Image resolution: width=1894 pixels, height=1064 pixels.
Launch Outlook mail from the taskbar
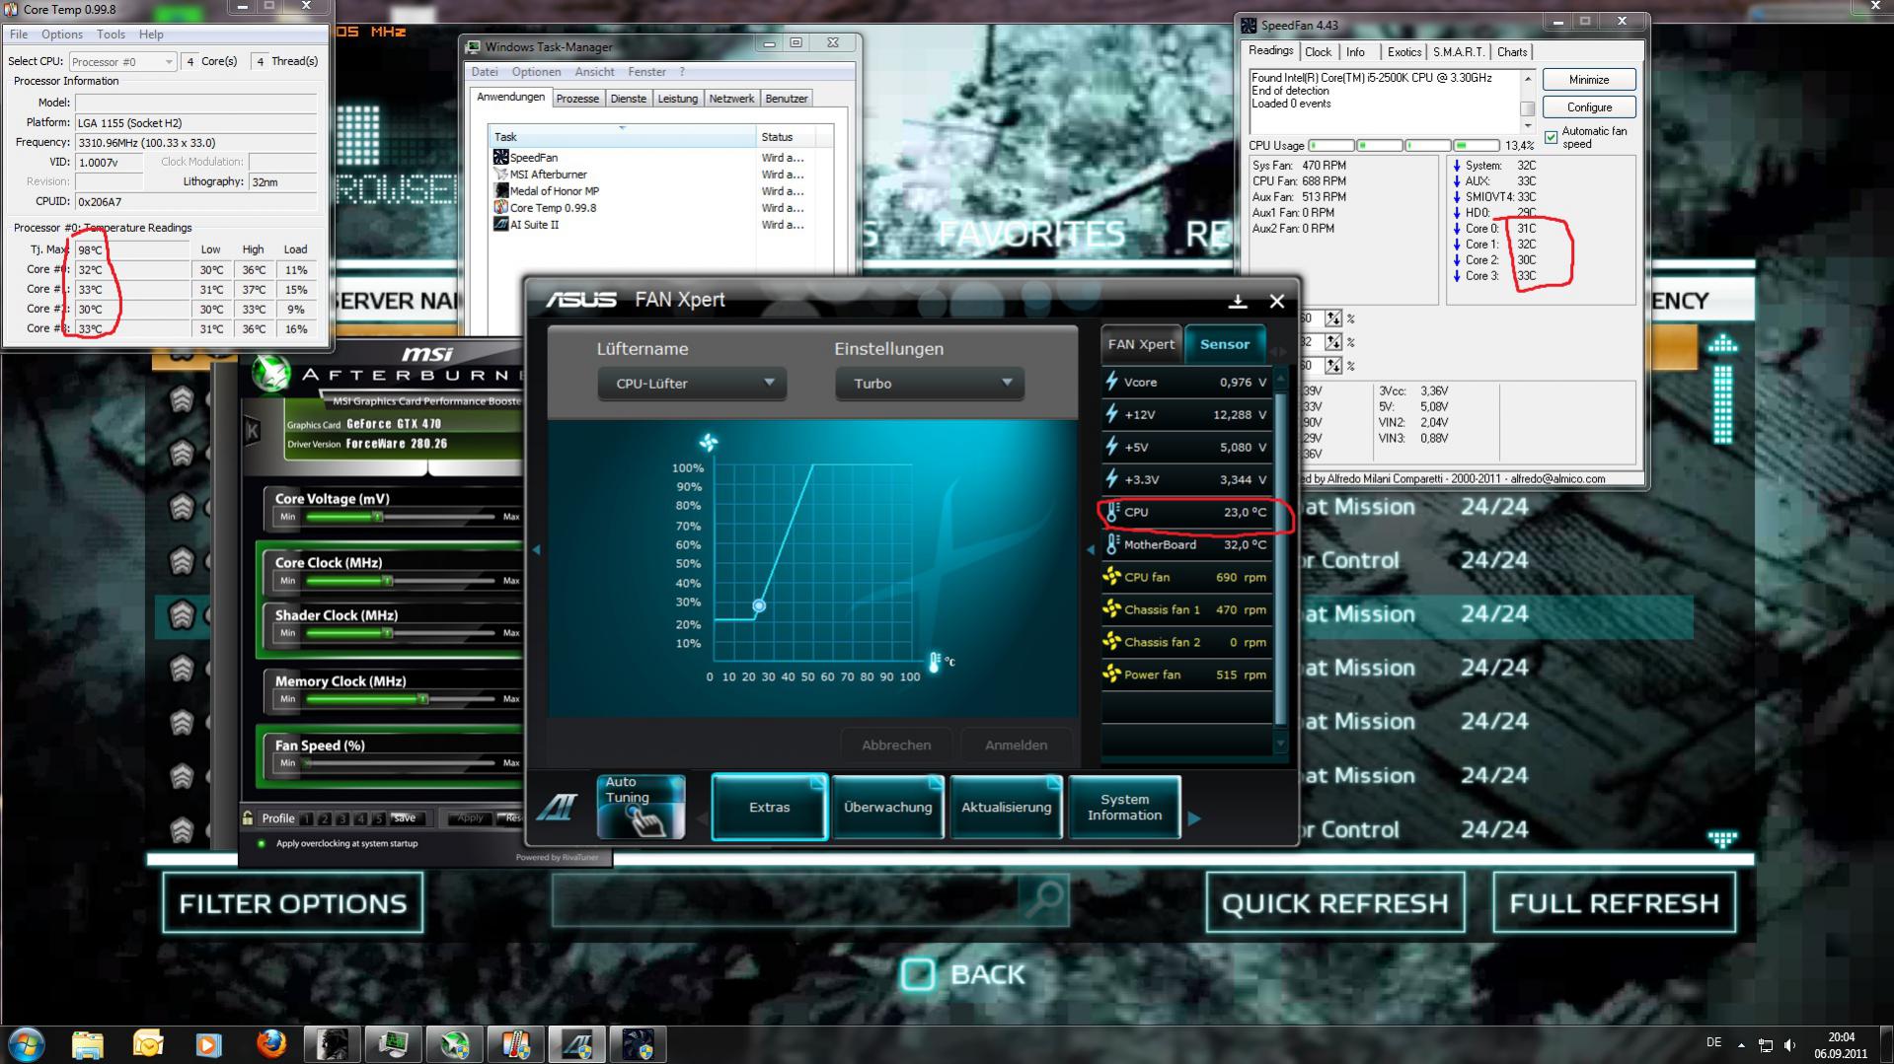tap(148, 1043)
